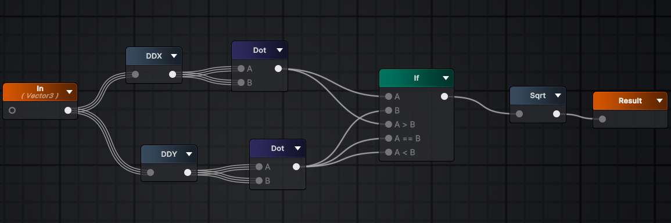Viewport: 671px width, 223px height.
Task: Select the Result node title
Action: [x=630, y=101]
